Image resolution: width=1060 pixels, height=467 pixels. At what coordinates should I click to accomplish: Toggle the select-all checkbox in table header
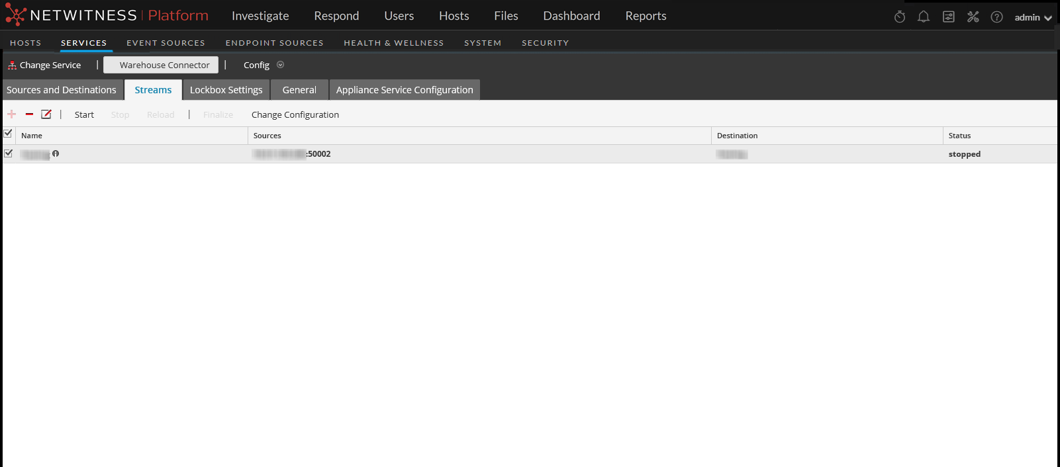(x=8, y=134)
